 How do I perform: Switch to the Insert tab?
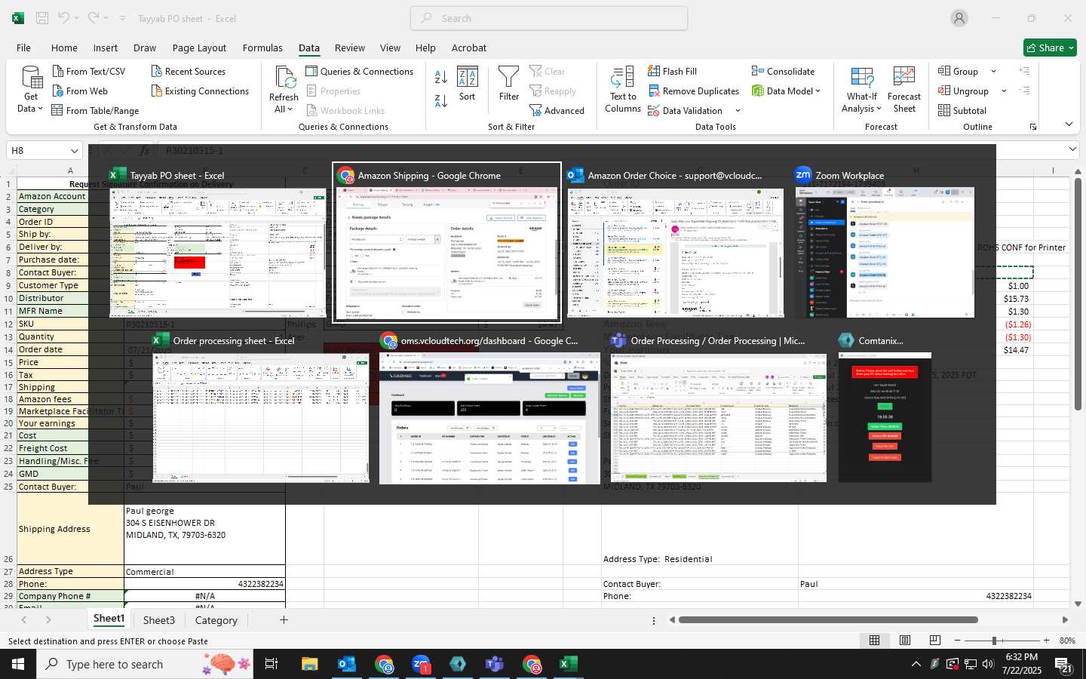pos(106,48)
